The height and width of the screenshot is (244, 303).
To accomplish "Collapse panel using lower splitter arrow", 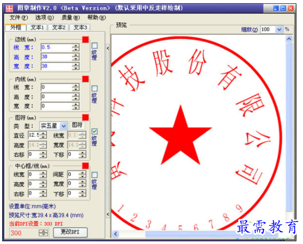I will (108, 214).
